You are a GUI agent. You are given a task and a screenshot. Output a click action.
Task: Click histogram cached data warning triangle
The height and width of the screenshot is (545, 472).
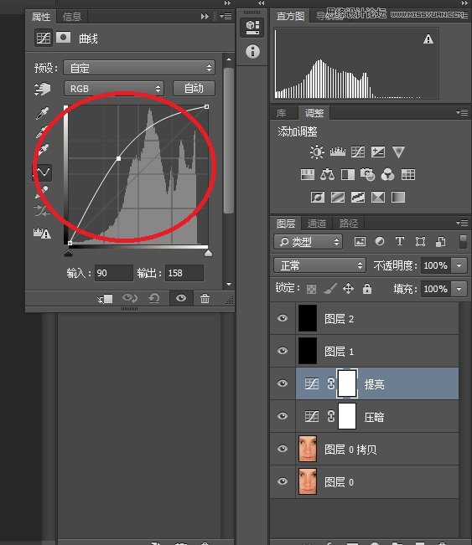pos(428,39)
